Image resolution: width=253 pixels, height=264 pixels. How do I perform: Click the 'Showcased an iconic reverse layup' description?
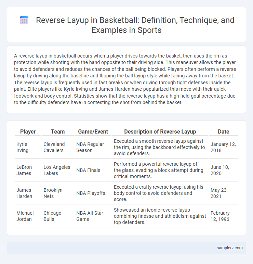[160, 216]
